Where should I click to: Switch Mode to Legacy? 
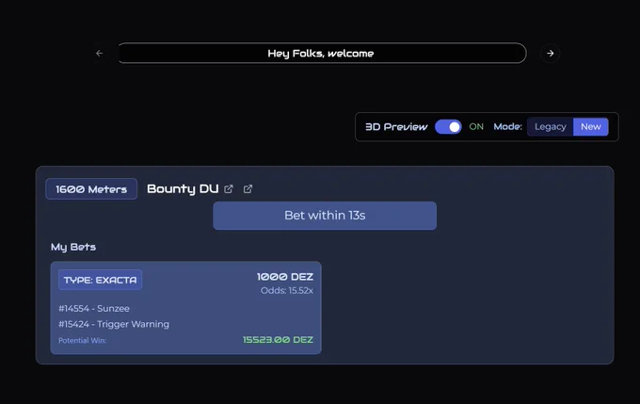551,126
